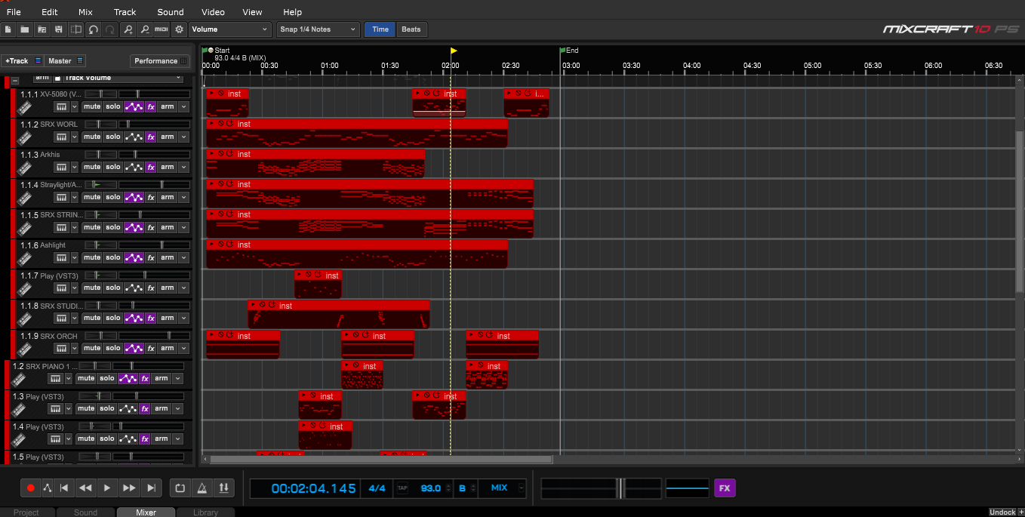This screenshot has height=517, width=1025.
Task: Toggle automation on track 1.1.8 SRX STUDI
Action: (x=134, y=318)
